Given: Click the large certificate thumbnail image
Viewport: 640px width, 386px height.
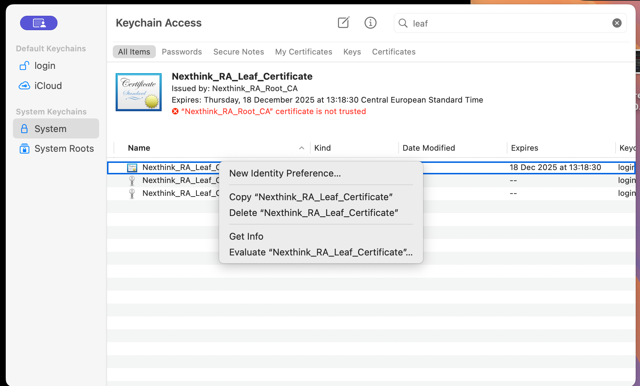Looking at the screenshot, I should click(139, 92).
